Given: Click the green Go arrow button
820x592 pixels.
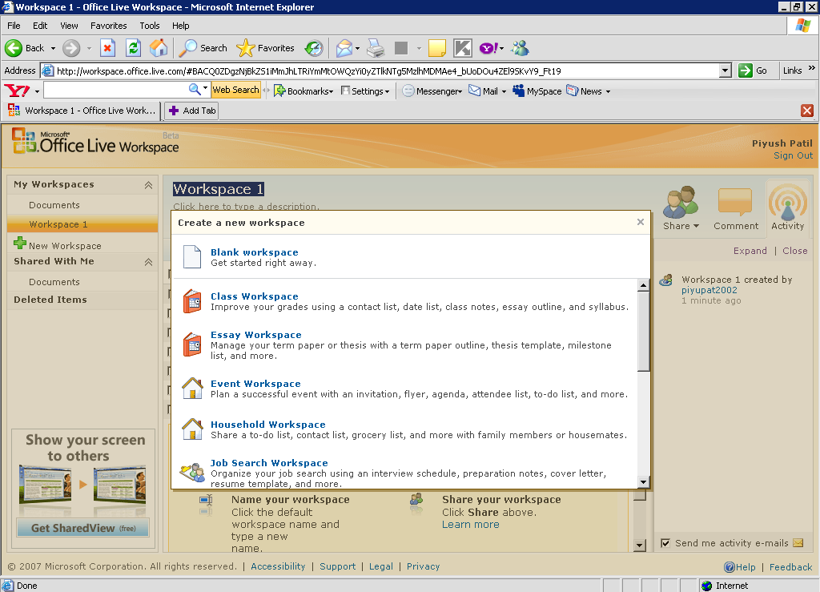Looking at the screenshot, I should (746, 70).
